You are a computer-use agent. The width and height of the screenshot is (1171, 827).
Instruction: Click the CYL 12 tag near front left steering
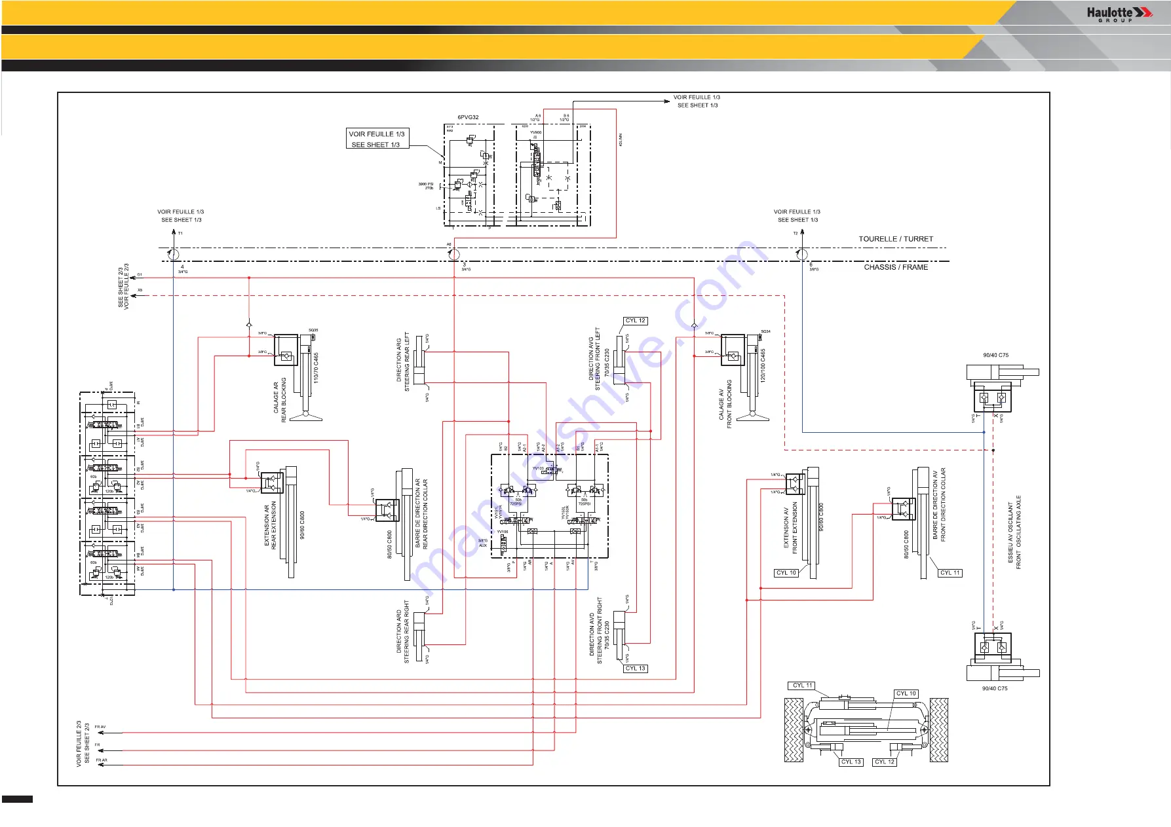[636, 321]
